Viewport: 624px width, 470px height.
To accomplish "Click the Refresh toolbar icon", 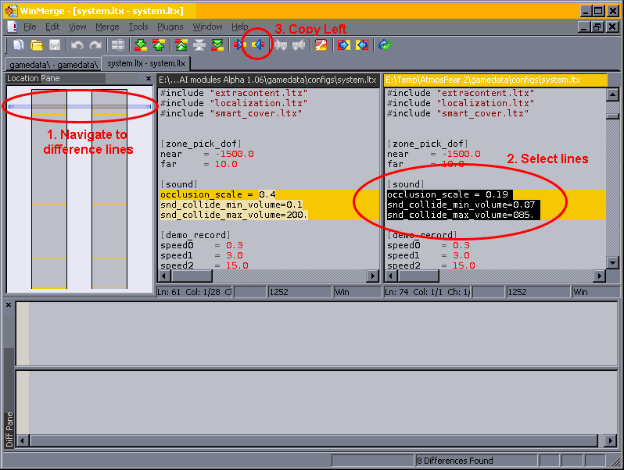I will (385, 45).
